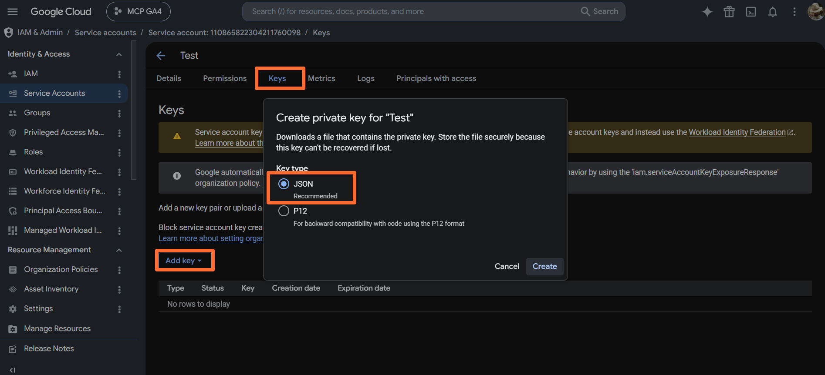Click the Service accounts breadcrumb link
Image resolution: width=825 pixels, height=375 pixels.
tap(105, 33)
